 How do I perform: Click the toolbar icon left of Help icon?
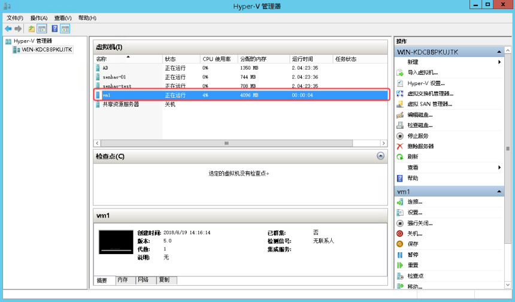click(x=42, y=29)
